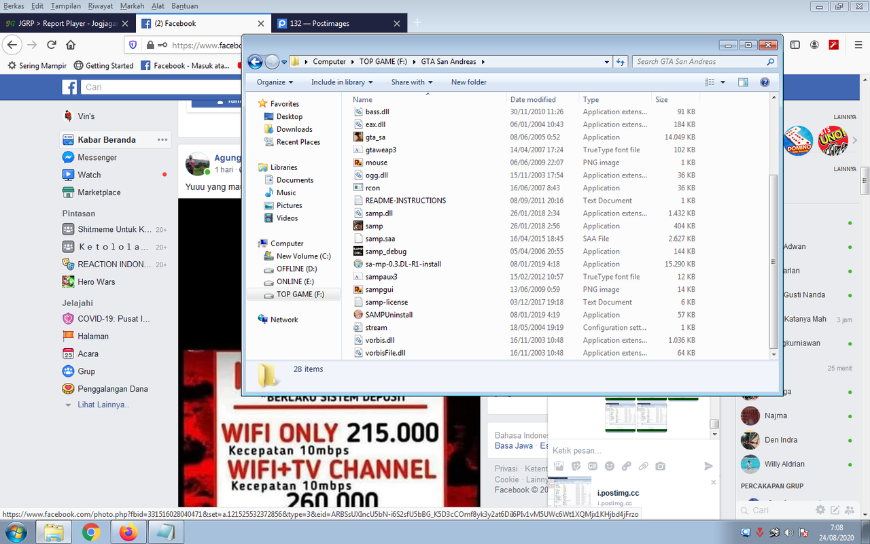Click the Windows Start button
The height and width of the screenshot is (544, 870).
click(15, 531)
